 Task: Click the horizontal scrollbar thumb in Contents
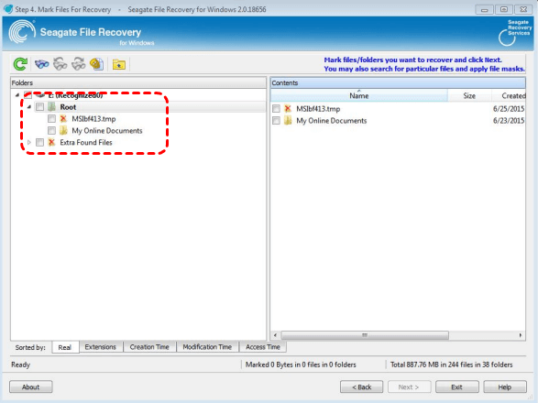365,335
